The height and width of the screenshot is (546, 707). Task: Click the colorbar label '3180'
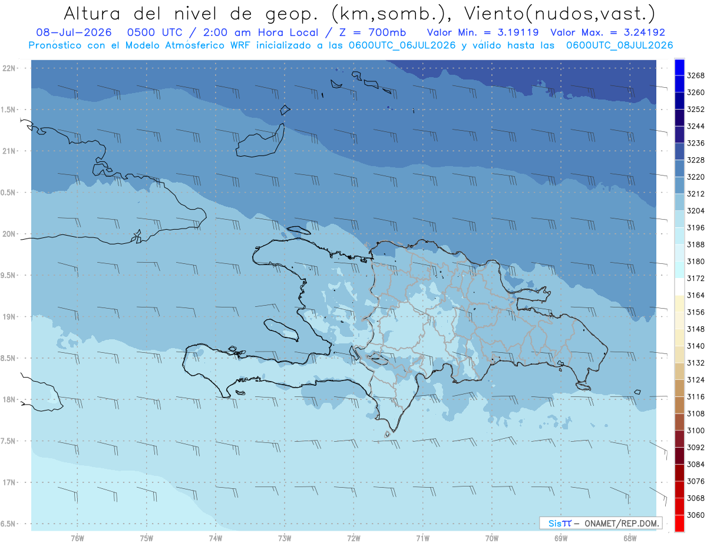click(x=696, y=261)
